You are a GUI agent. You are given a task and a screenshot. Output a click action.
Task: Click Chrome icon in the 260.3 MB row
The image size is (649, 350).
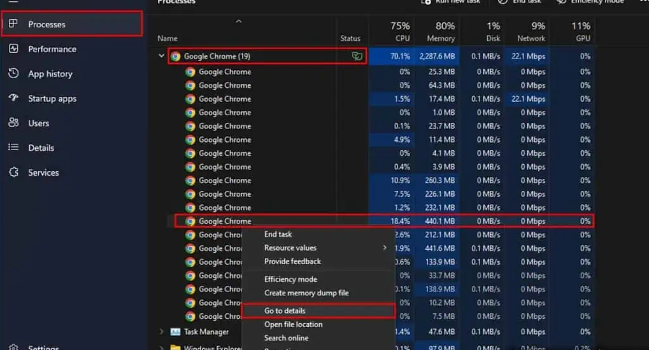(190, 180)
